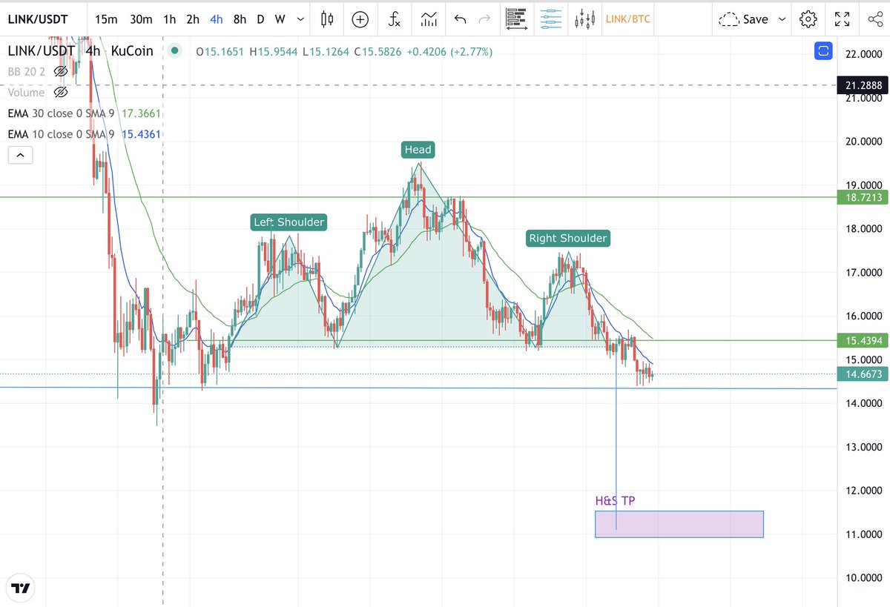The image size is (890, 607).
Task: Click the blue sync icon on the chart
Action: click(x=823, y=51)
